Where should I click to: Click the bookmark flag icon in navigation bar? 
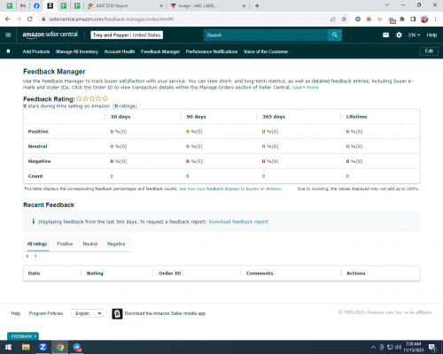click(x=8, y=51)
